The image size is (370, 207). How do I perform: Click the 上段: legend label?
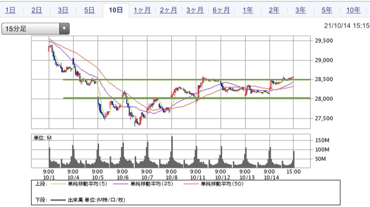41,184
